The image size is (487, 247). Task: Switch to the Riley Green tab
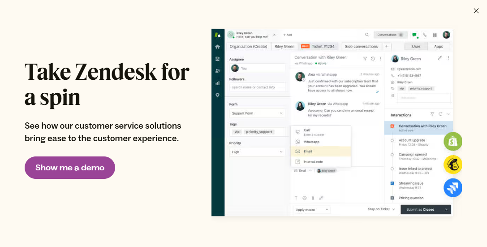[284, 46]
